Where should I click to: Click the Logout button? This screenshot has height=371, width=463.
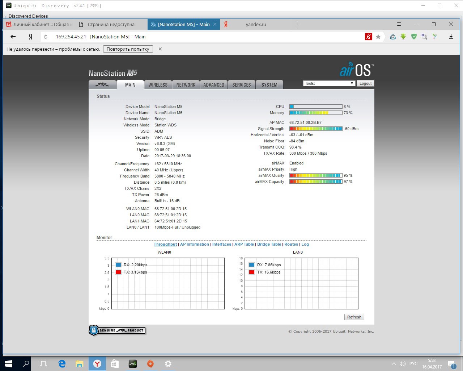[x=365, y=83]
